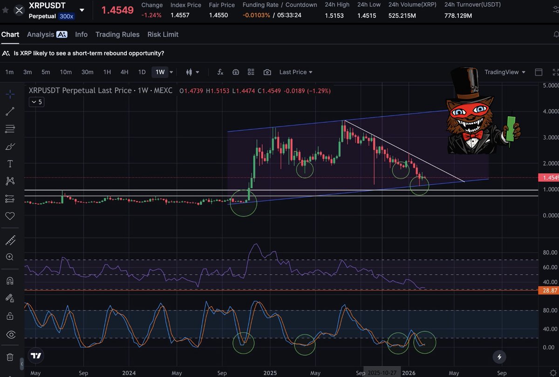This screenshot has width=559, height=377.
Task: Click the Index Price value 1.4557
Action: [179, 15]
